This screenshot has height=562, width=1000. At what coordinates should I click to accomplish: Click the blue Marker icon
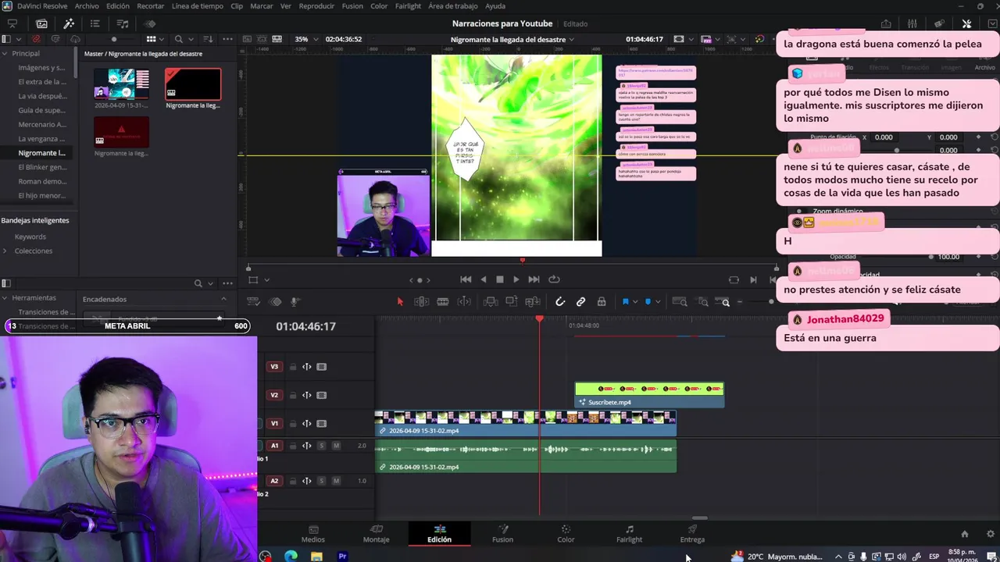pos(648,302)
